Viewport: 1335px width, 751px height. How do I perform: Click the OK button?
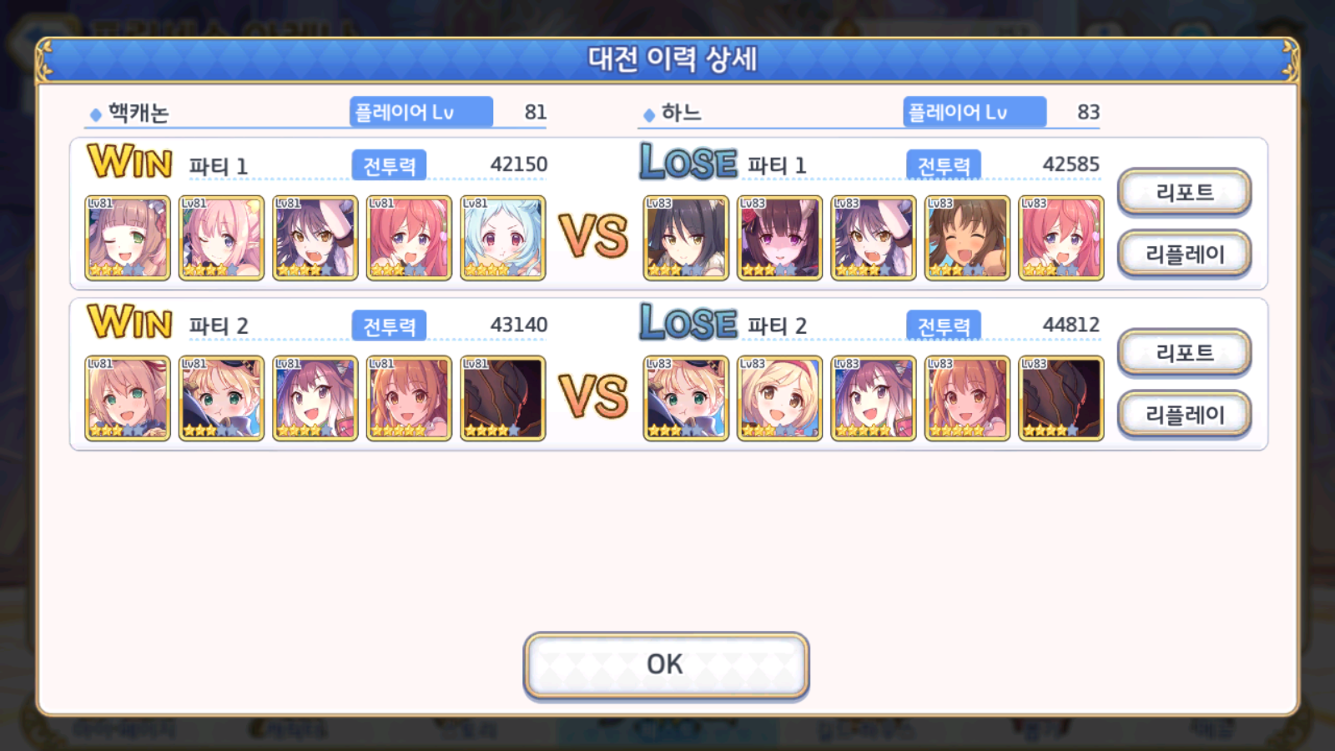click(x=666, y=664)
